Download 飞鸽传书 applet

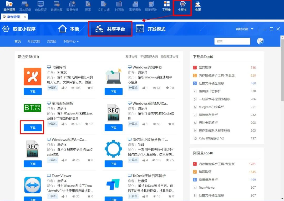point(33,92)
